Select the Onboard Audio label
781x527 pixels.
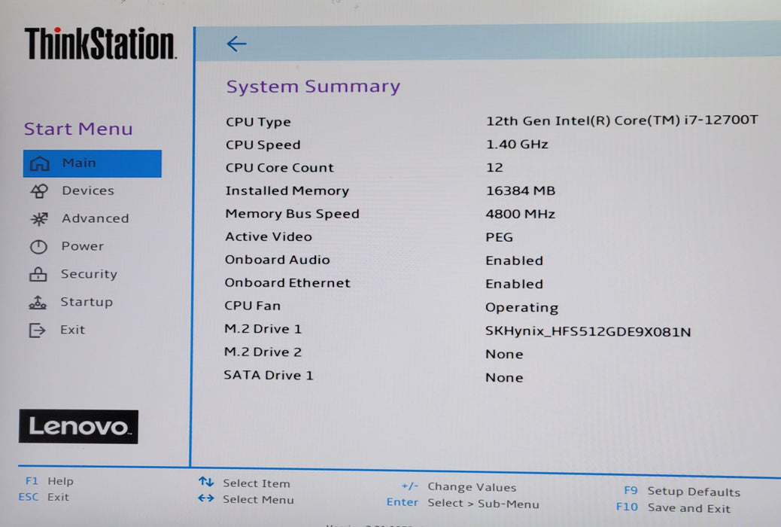pyautogui.click(x=278, y=260)
